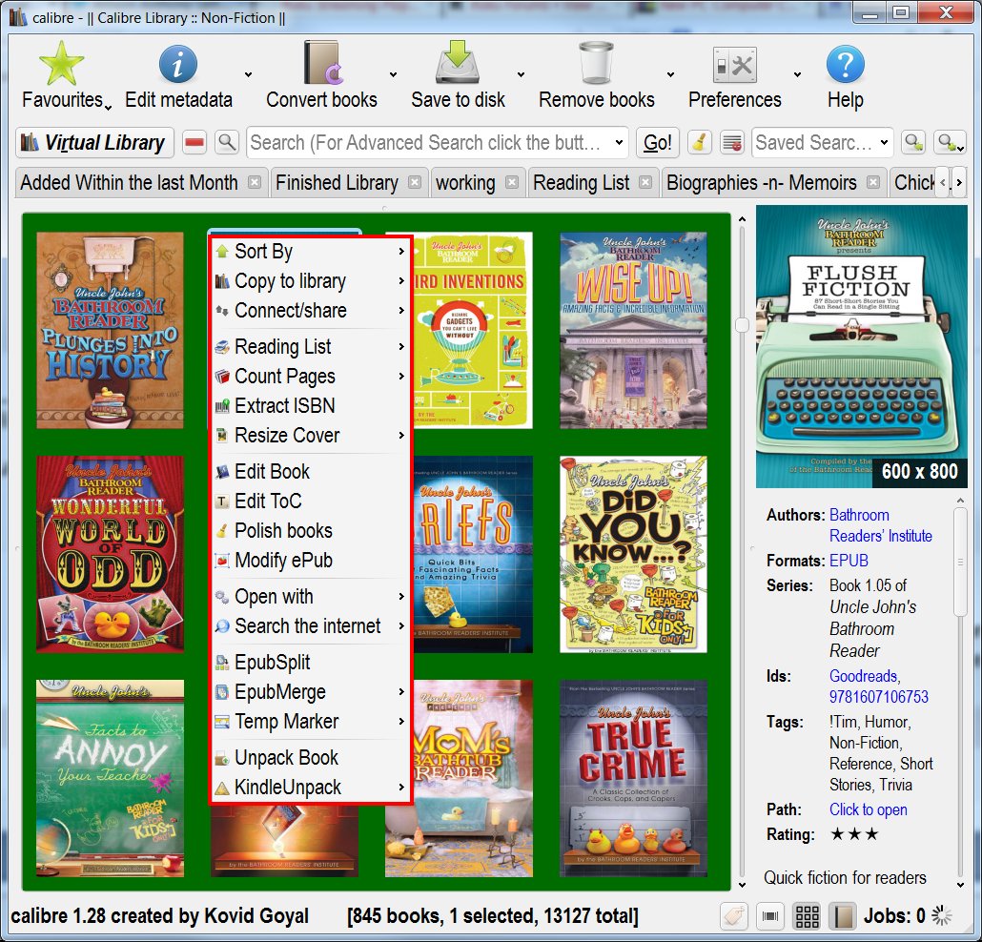This screenshot has height=942, width=982.
Task: Click the EPUB format link
Action: tap(849, 561)
